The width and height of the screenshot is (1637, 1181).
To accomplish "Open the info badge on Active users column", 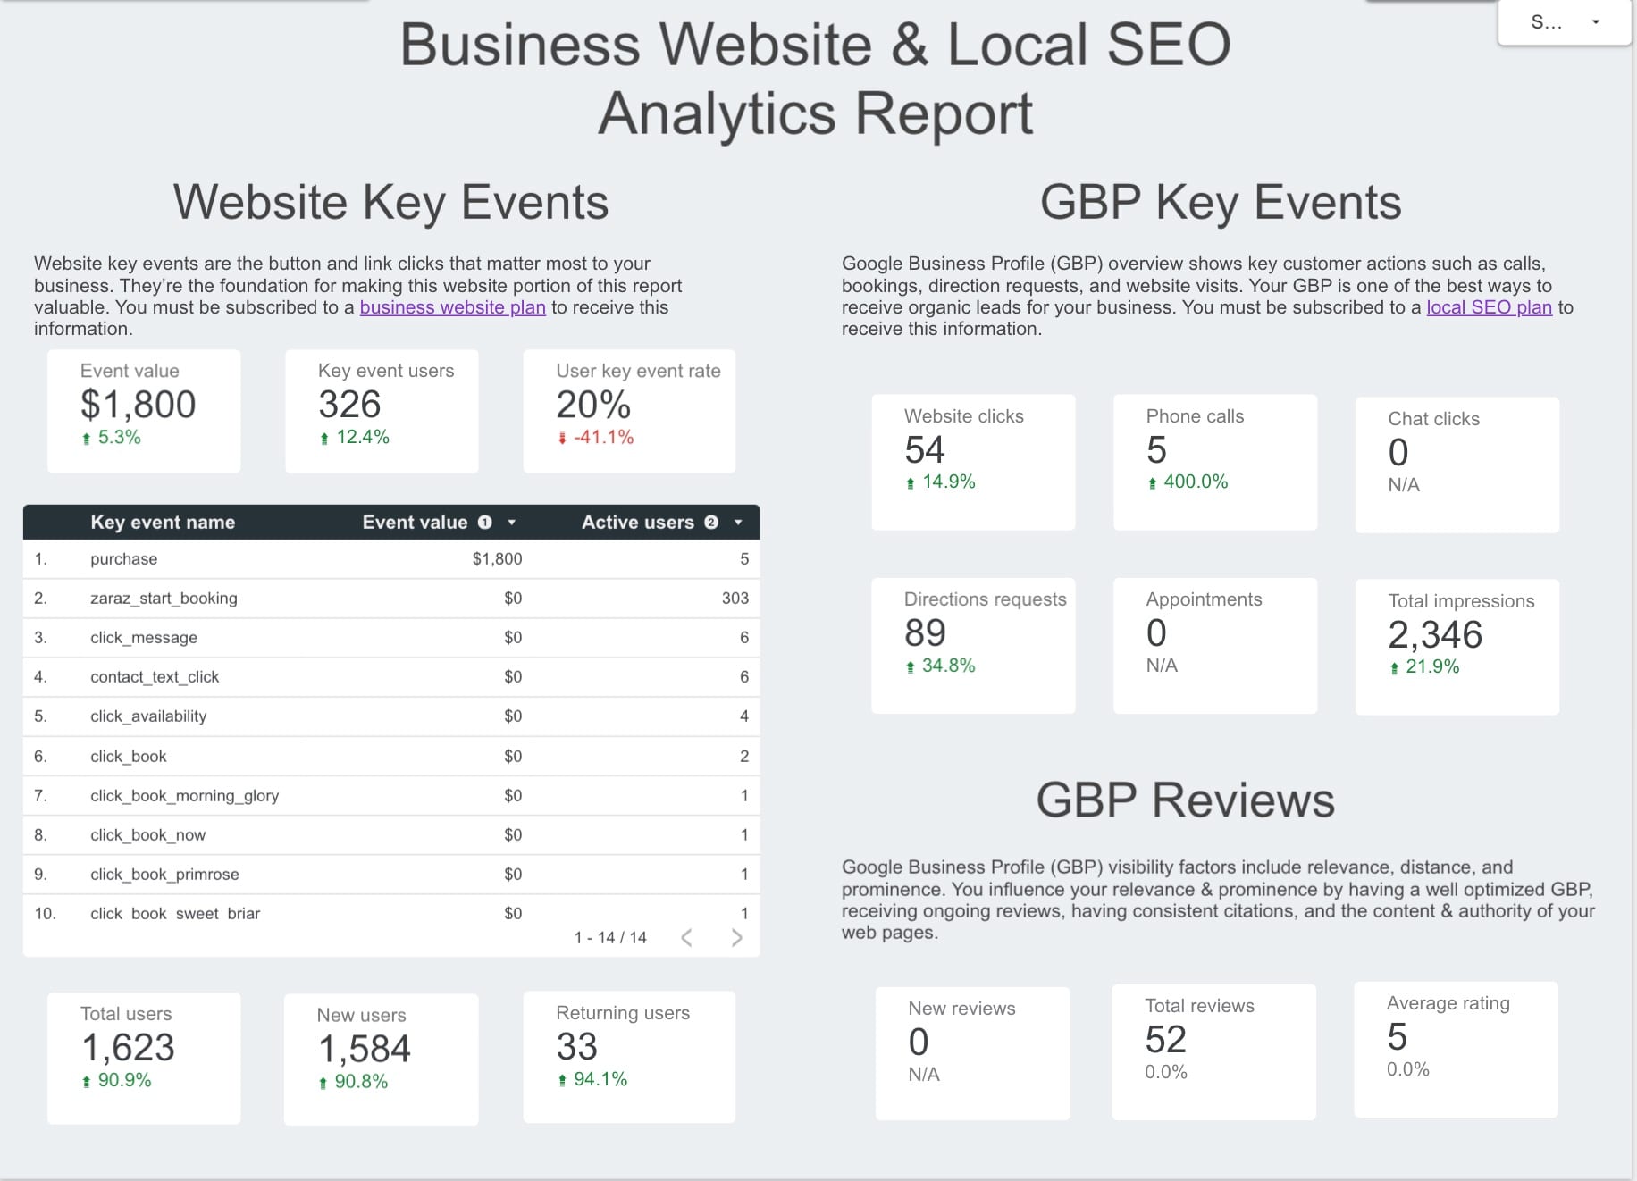I will tap(710, 523).
